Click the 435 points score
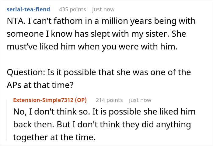This screenshot has width=213, height=146. point(72,9)
